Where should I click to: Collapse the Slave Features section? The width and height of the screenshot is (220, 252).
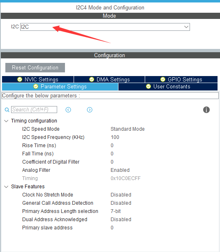tap(6, 187)
